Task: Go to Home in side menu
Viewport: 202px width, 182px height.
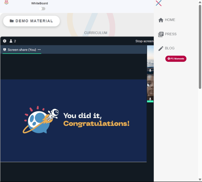Action: pos(167,20)
